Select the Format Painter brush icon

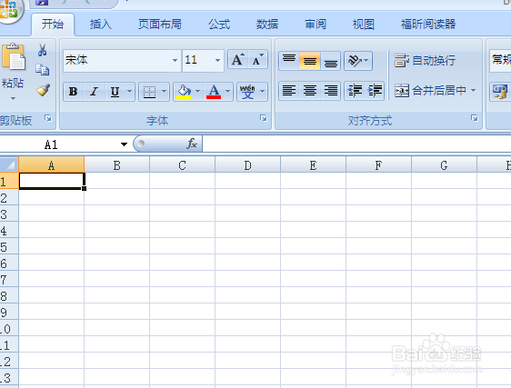[43, 90]
